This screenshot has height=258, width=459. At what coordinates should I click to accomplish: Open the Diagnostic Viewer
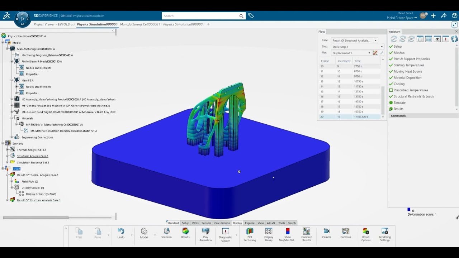point(226,235)
